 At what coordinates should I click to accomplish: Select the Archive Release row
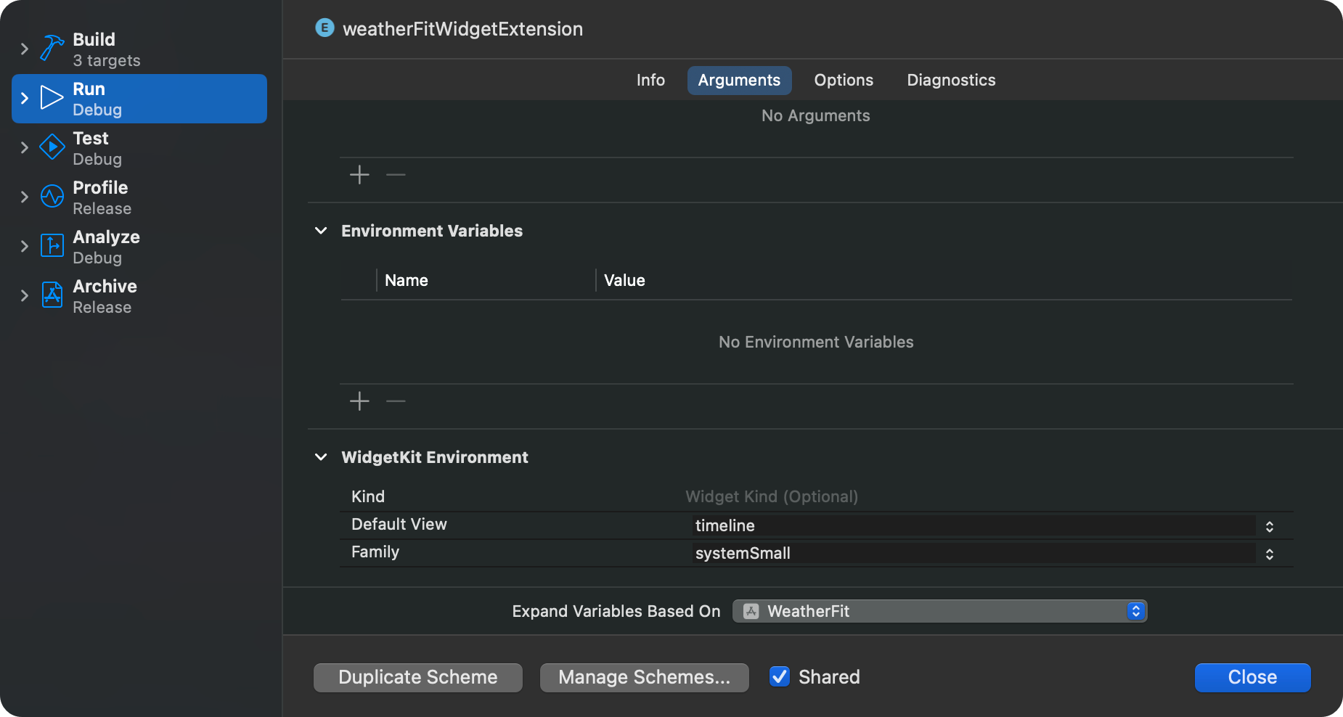(x=139, y=296)
